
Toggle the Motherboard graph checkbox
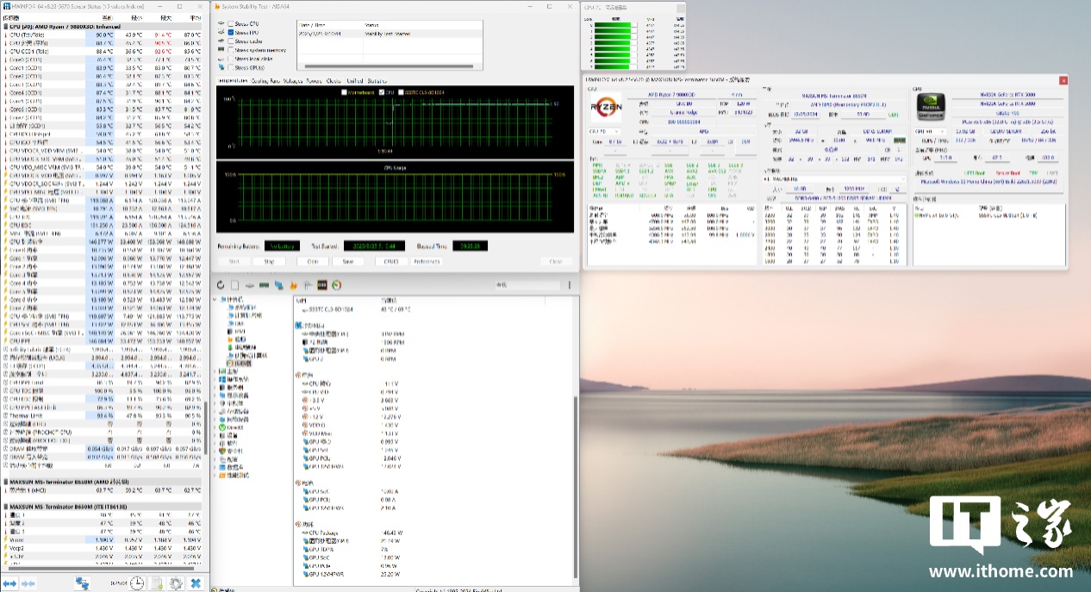(x=345, y=92)
